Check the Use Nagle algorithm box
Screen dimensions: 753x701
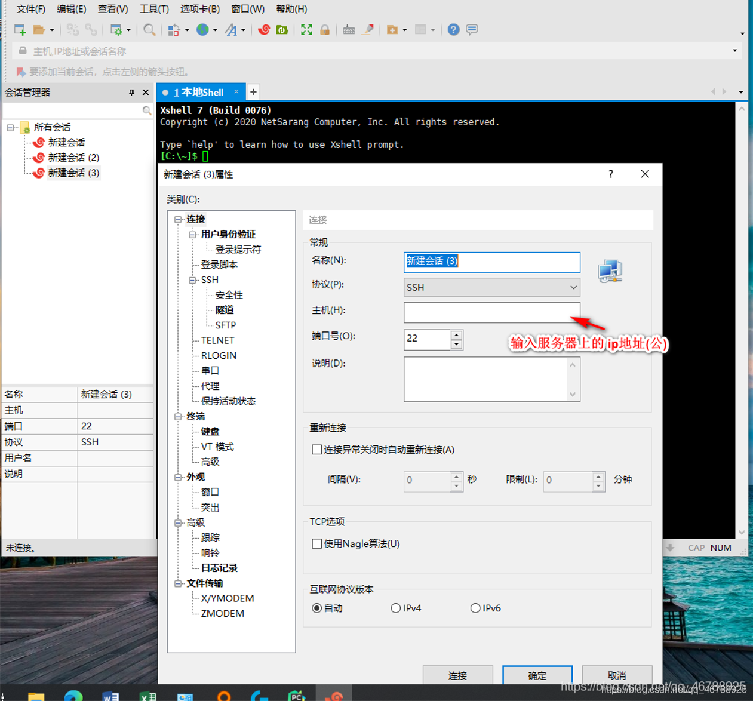tap(317, 543)
